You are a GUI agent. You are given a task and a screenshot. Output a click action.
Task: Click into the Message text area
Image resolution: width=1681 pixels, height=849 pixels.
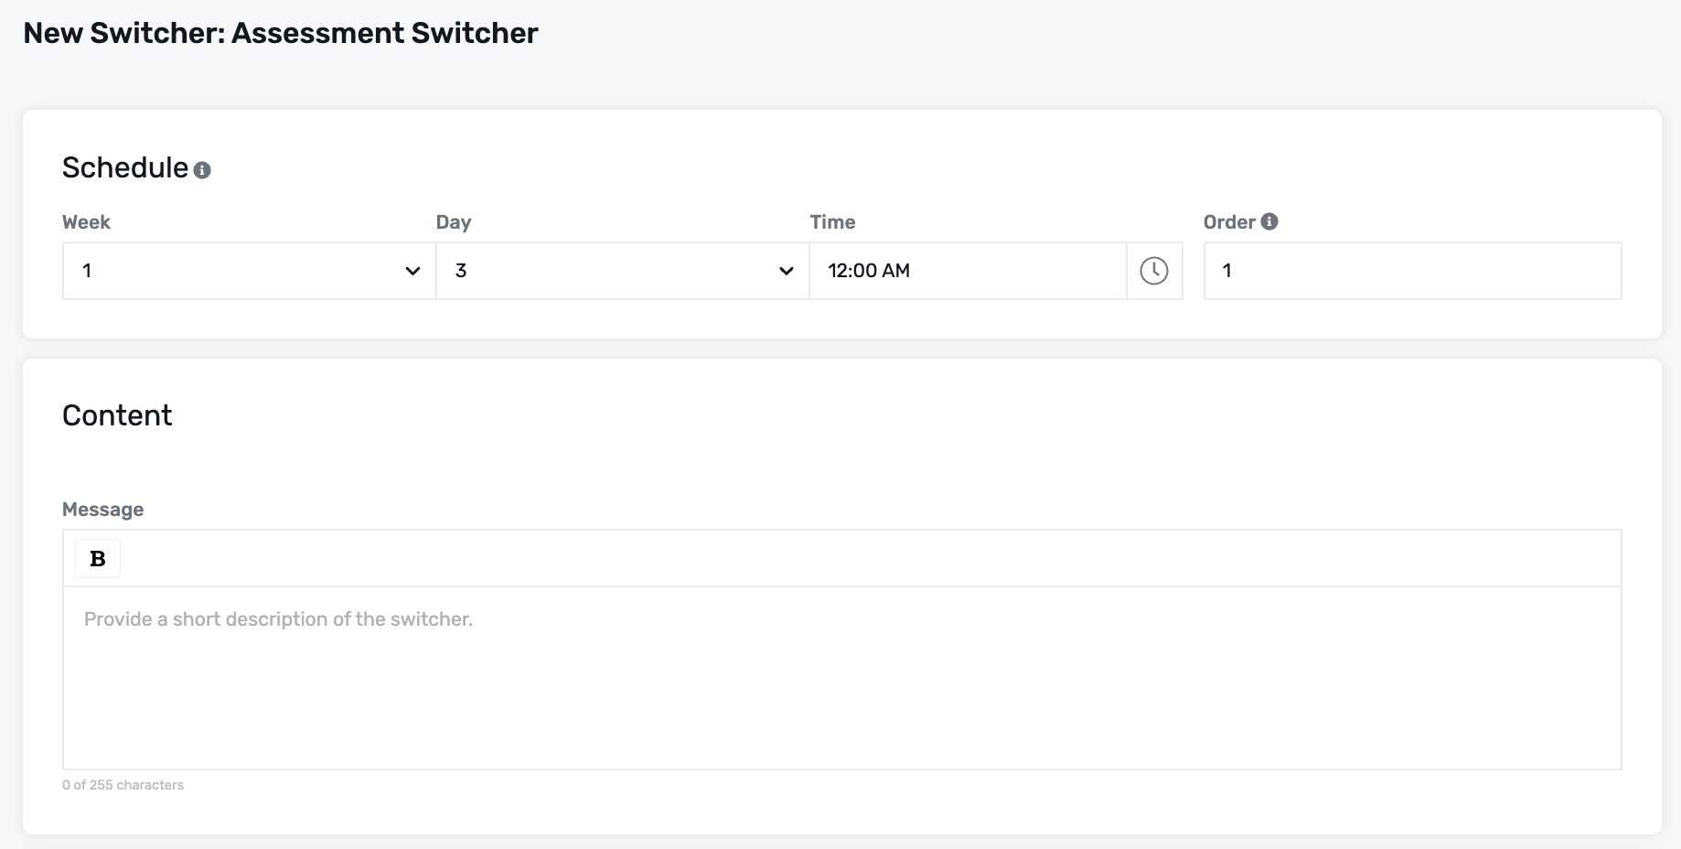coord(841,678)
